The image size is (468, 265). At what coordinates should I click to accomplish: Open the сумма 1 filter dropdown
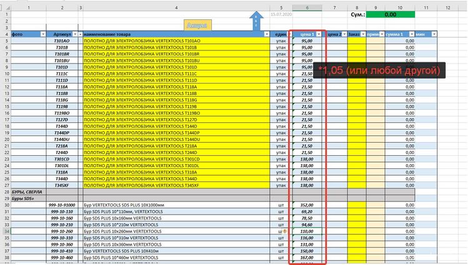(x=412, y=34)
